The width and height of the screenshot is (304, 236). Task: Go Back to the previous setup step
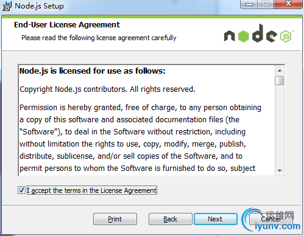[x=170, y=219]
